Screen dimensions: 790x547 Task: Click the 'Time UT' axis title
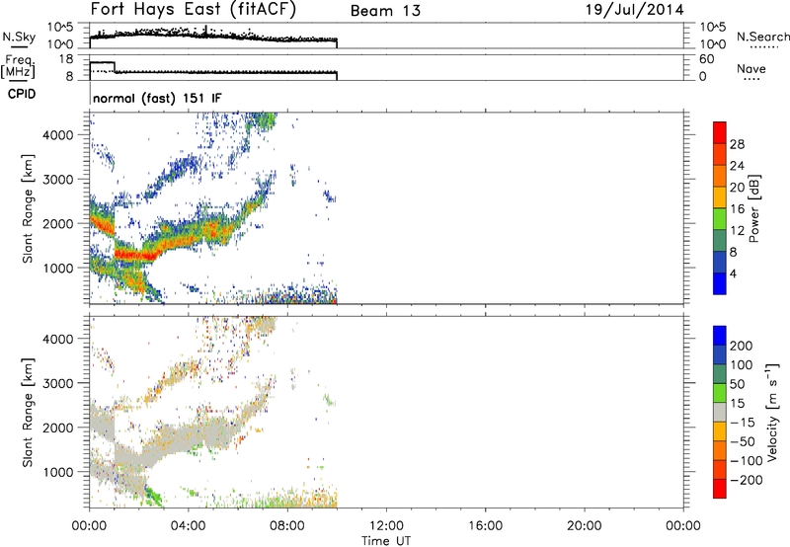coord(386,541)
